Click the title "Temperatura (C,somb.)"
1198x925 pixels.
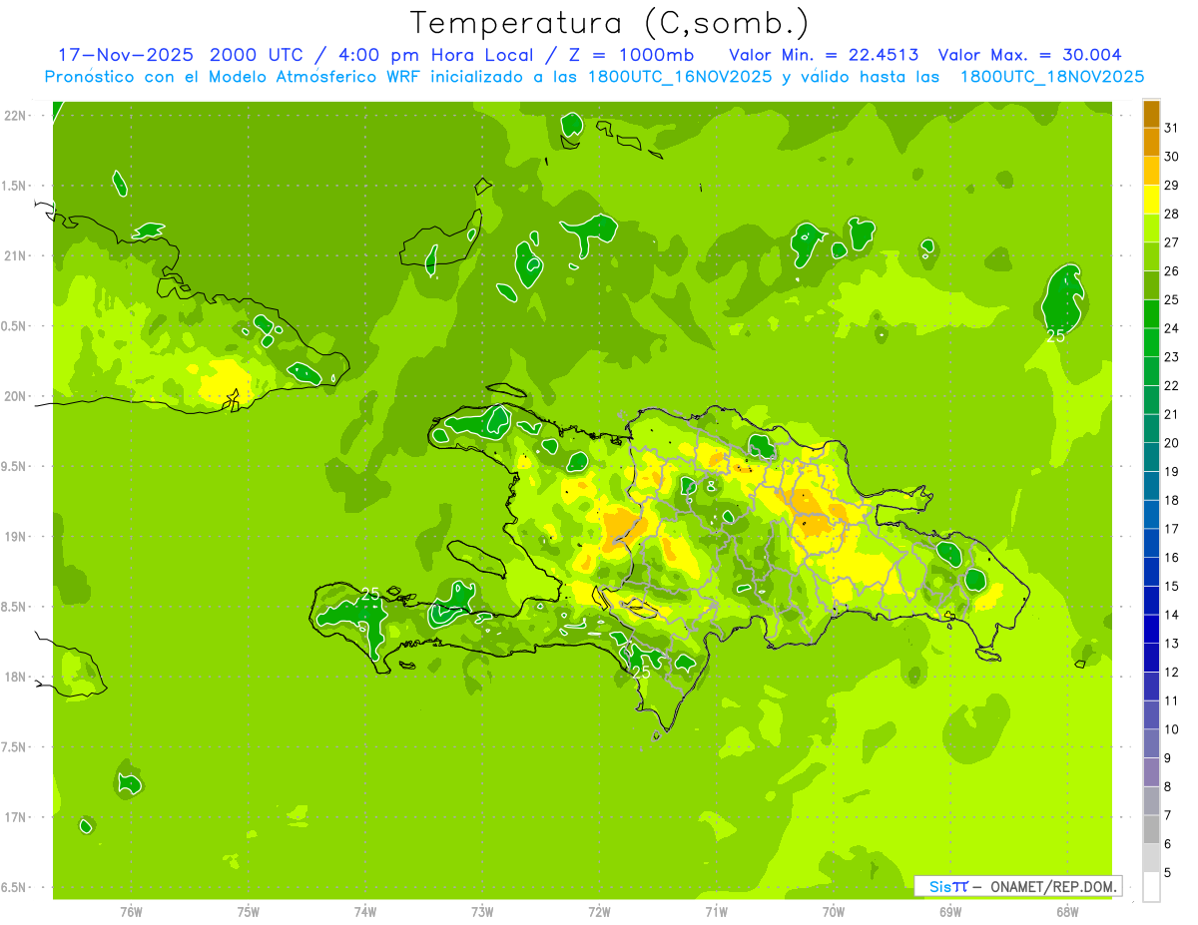610,22
